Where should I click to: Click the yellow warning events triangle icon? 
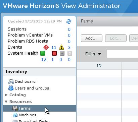pos(61,47)
